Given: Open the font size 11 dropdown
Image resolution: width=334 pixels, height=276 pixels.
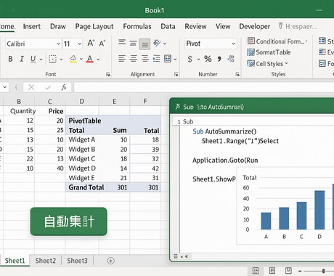Looking at the screenshot, I should 79,44.
